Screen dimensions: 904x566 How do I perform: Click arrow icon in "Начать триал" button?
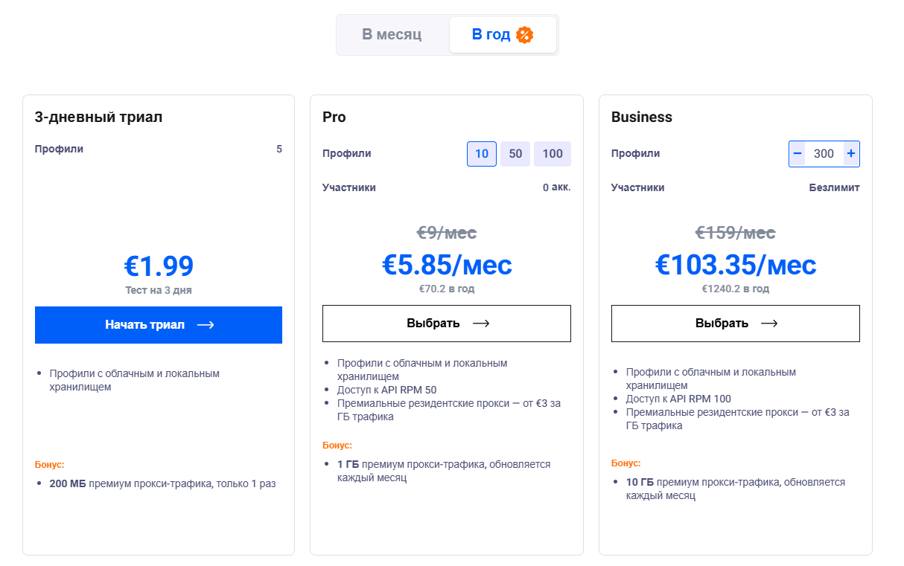pyautogui.click(x=206, y=325)
